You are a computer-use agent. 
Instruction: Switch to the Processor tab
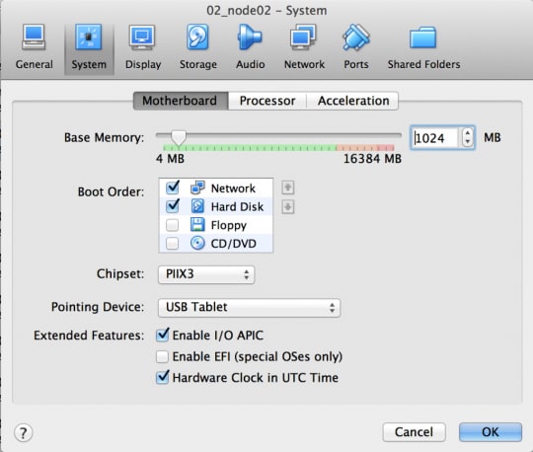pos(267,101)
